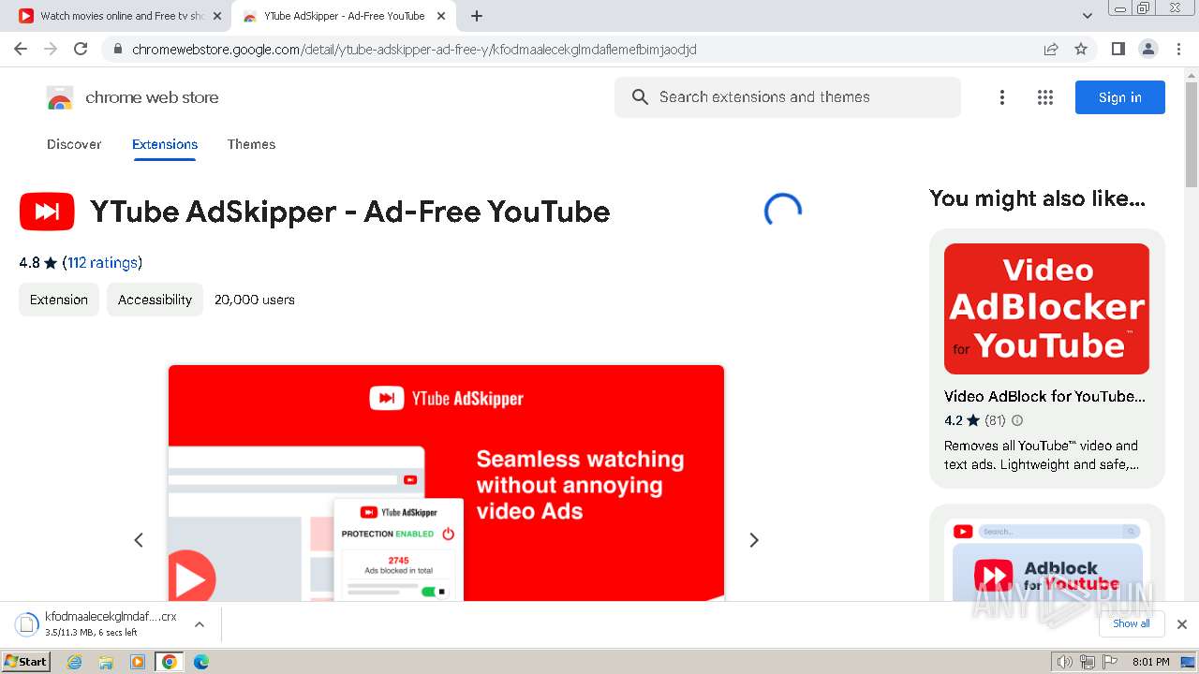1199x674 pixels.
Task: Open the Action Center flag icon
Action: click(x=1109, y=662)
